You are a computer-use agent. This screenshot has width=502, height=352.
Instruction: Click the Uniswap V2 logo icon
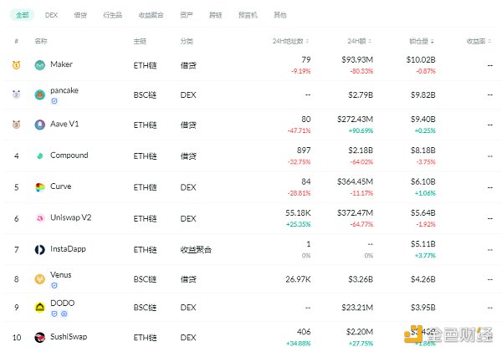(39, 218)
